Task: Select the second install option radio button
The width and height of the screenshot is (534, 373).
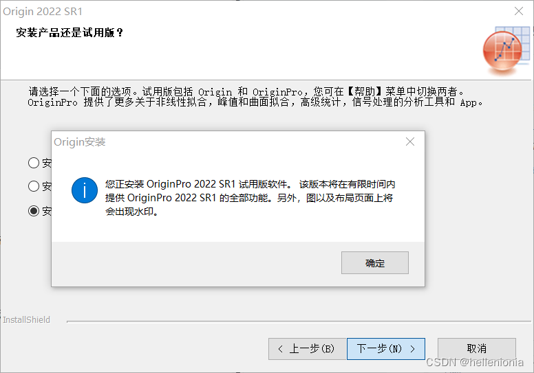Action: coord(34,186)
